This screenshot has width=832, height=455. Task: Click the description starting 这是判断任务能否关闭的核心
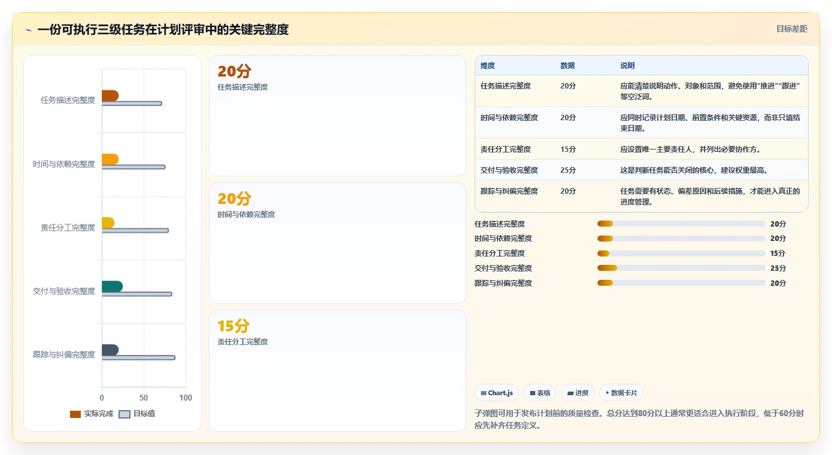click(694, 170)
